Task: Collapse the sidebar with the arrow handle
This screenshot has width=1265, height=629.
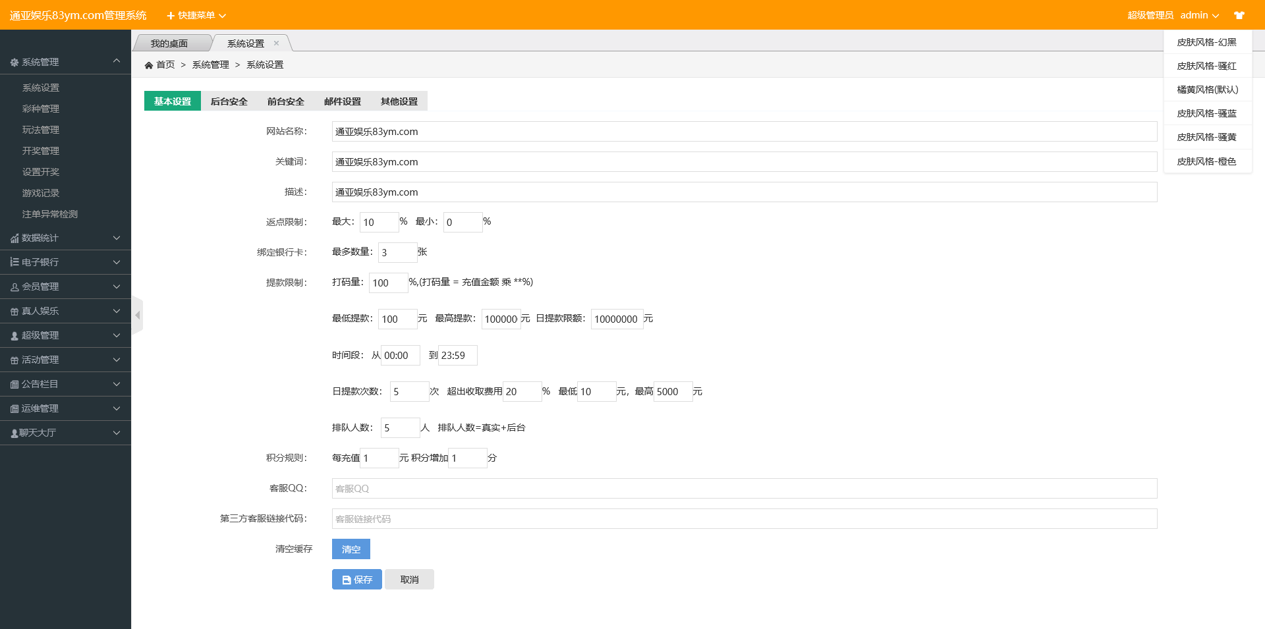Action: [x=137, y=315]
